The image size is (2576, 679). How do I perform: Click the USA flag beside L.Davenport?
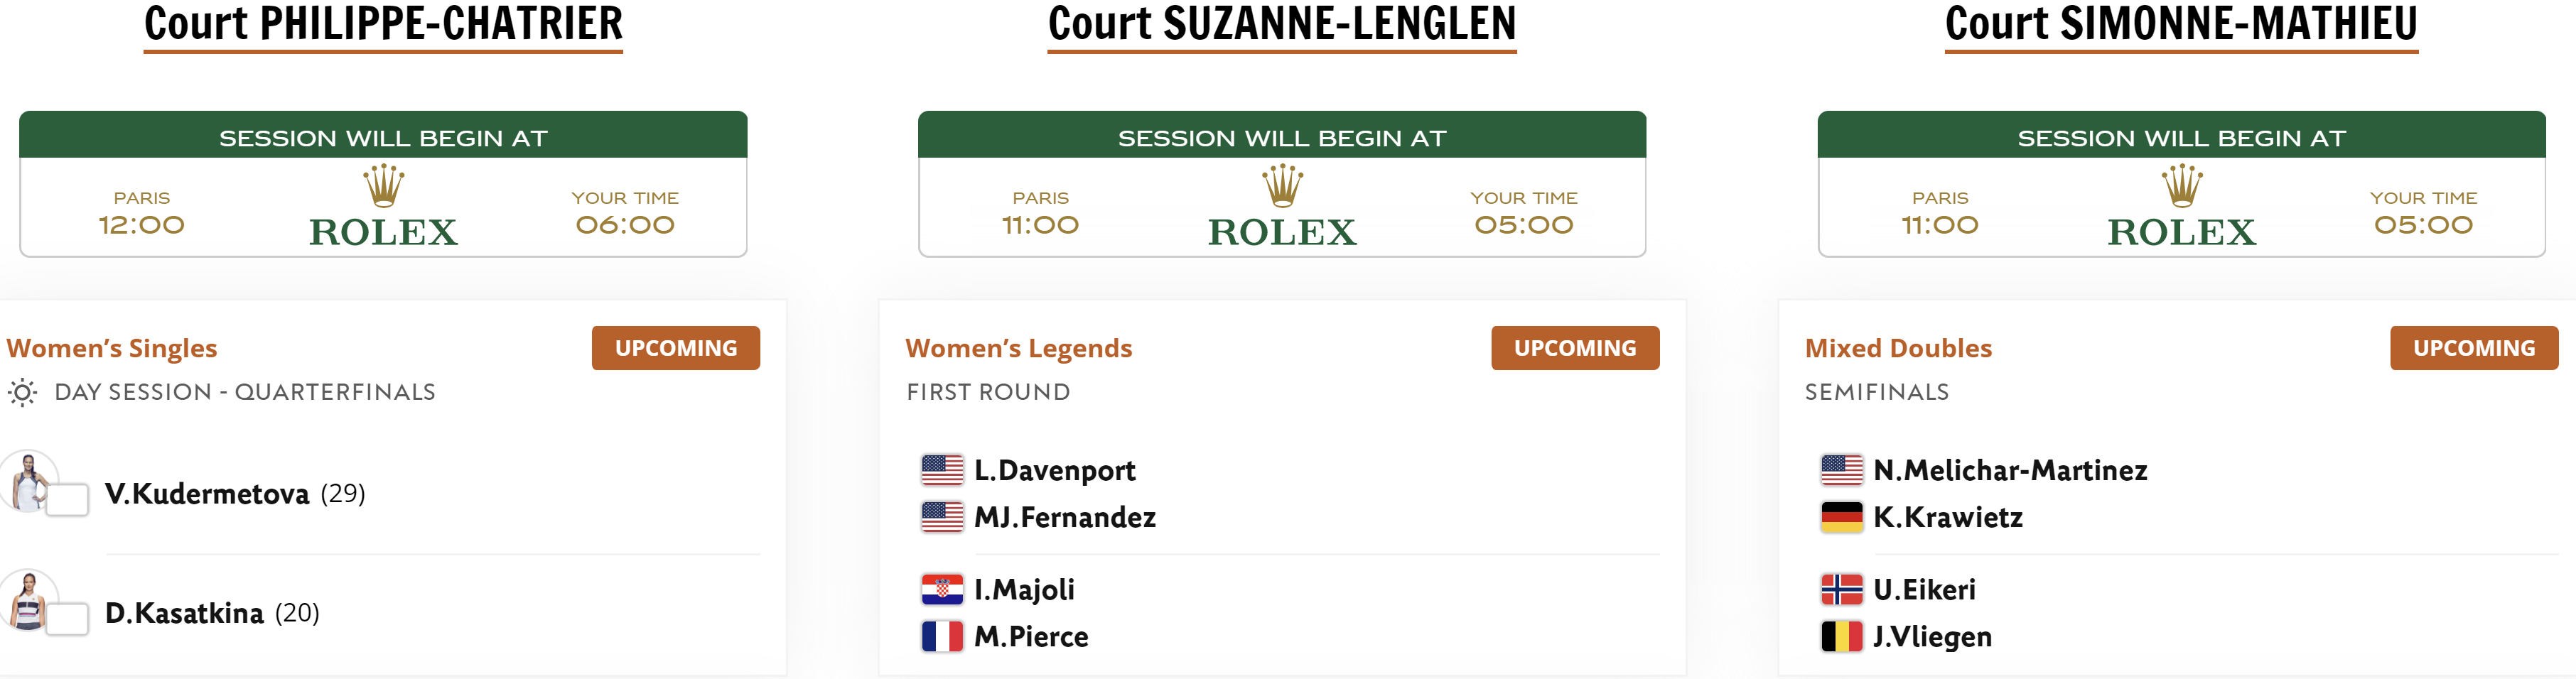941,469
